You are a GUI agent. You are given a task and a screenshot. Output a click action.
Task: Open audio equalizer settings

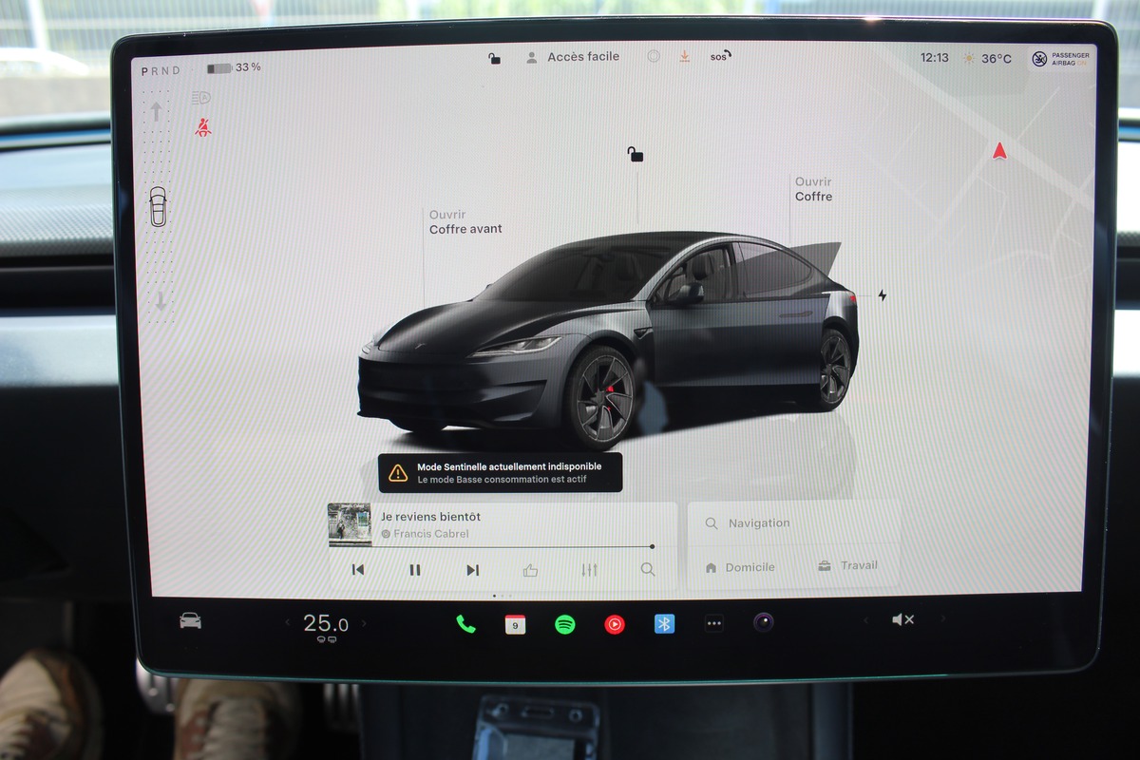589,570
